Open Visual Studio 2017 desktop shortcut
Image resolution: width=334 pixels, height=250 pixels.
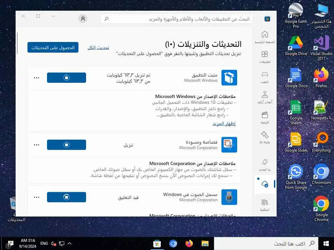tap(321, 48)
